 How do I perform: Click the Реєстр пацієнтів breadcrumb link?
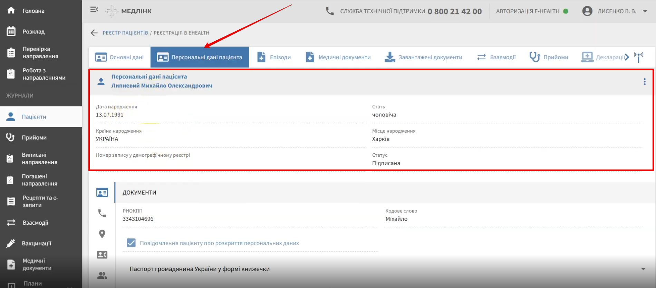point(125,33)
